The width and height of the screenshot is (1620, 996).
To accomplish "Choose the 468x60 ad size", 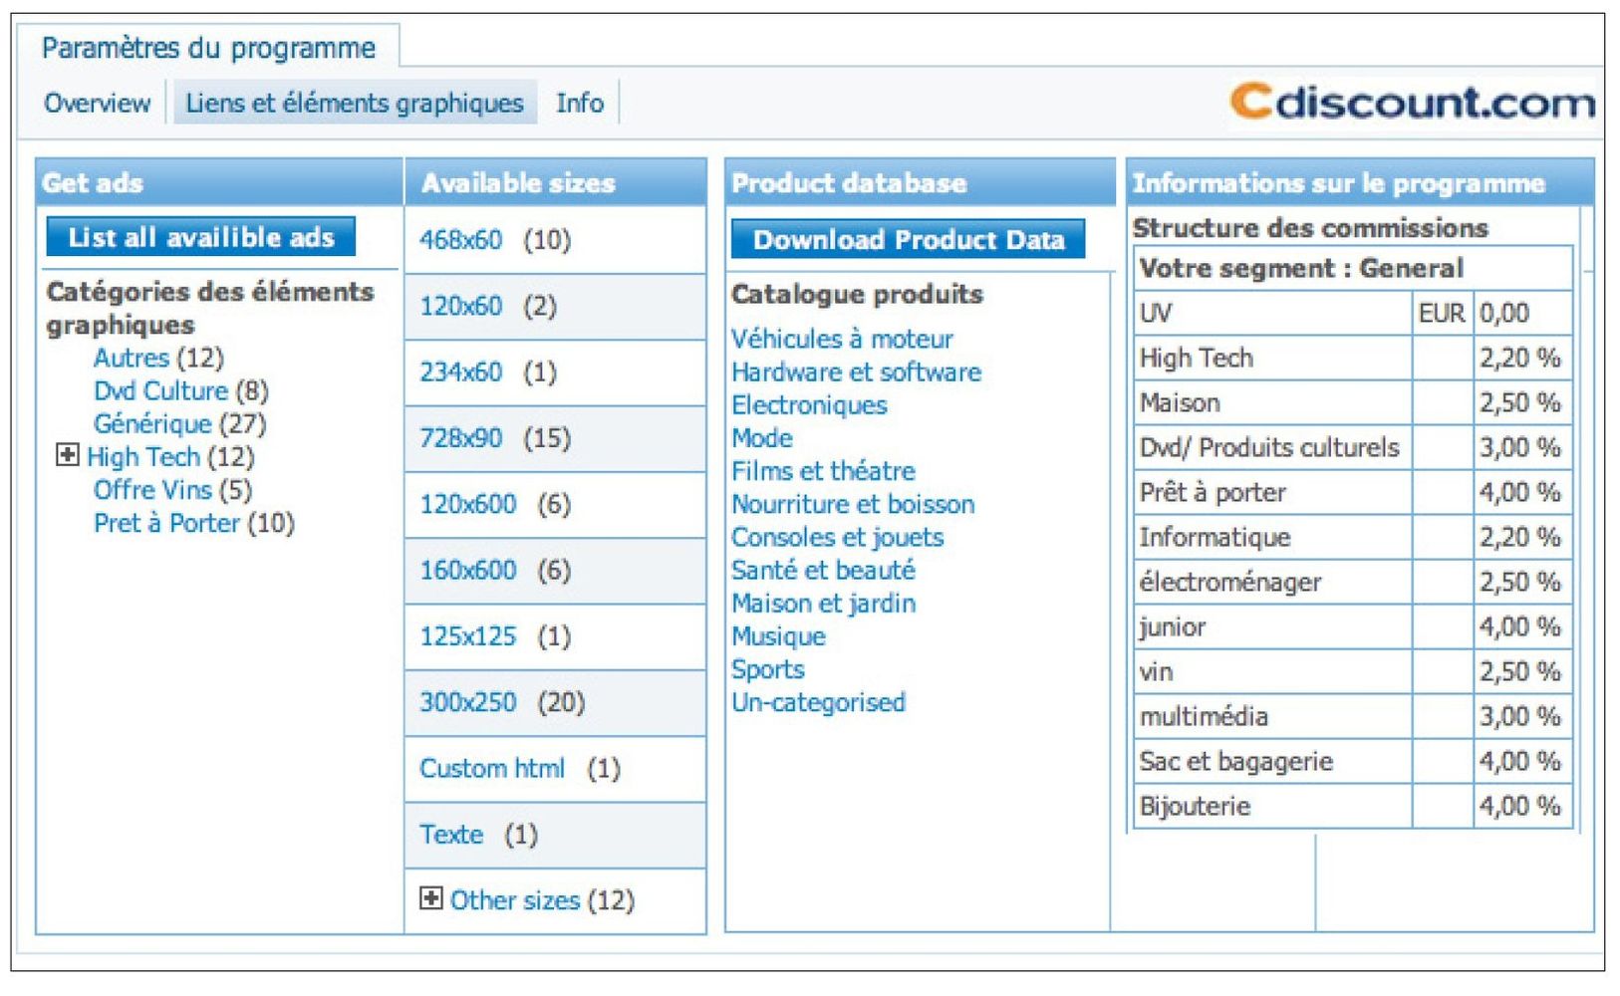I will [x=460, y=240].
